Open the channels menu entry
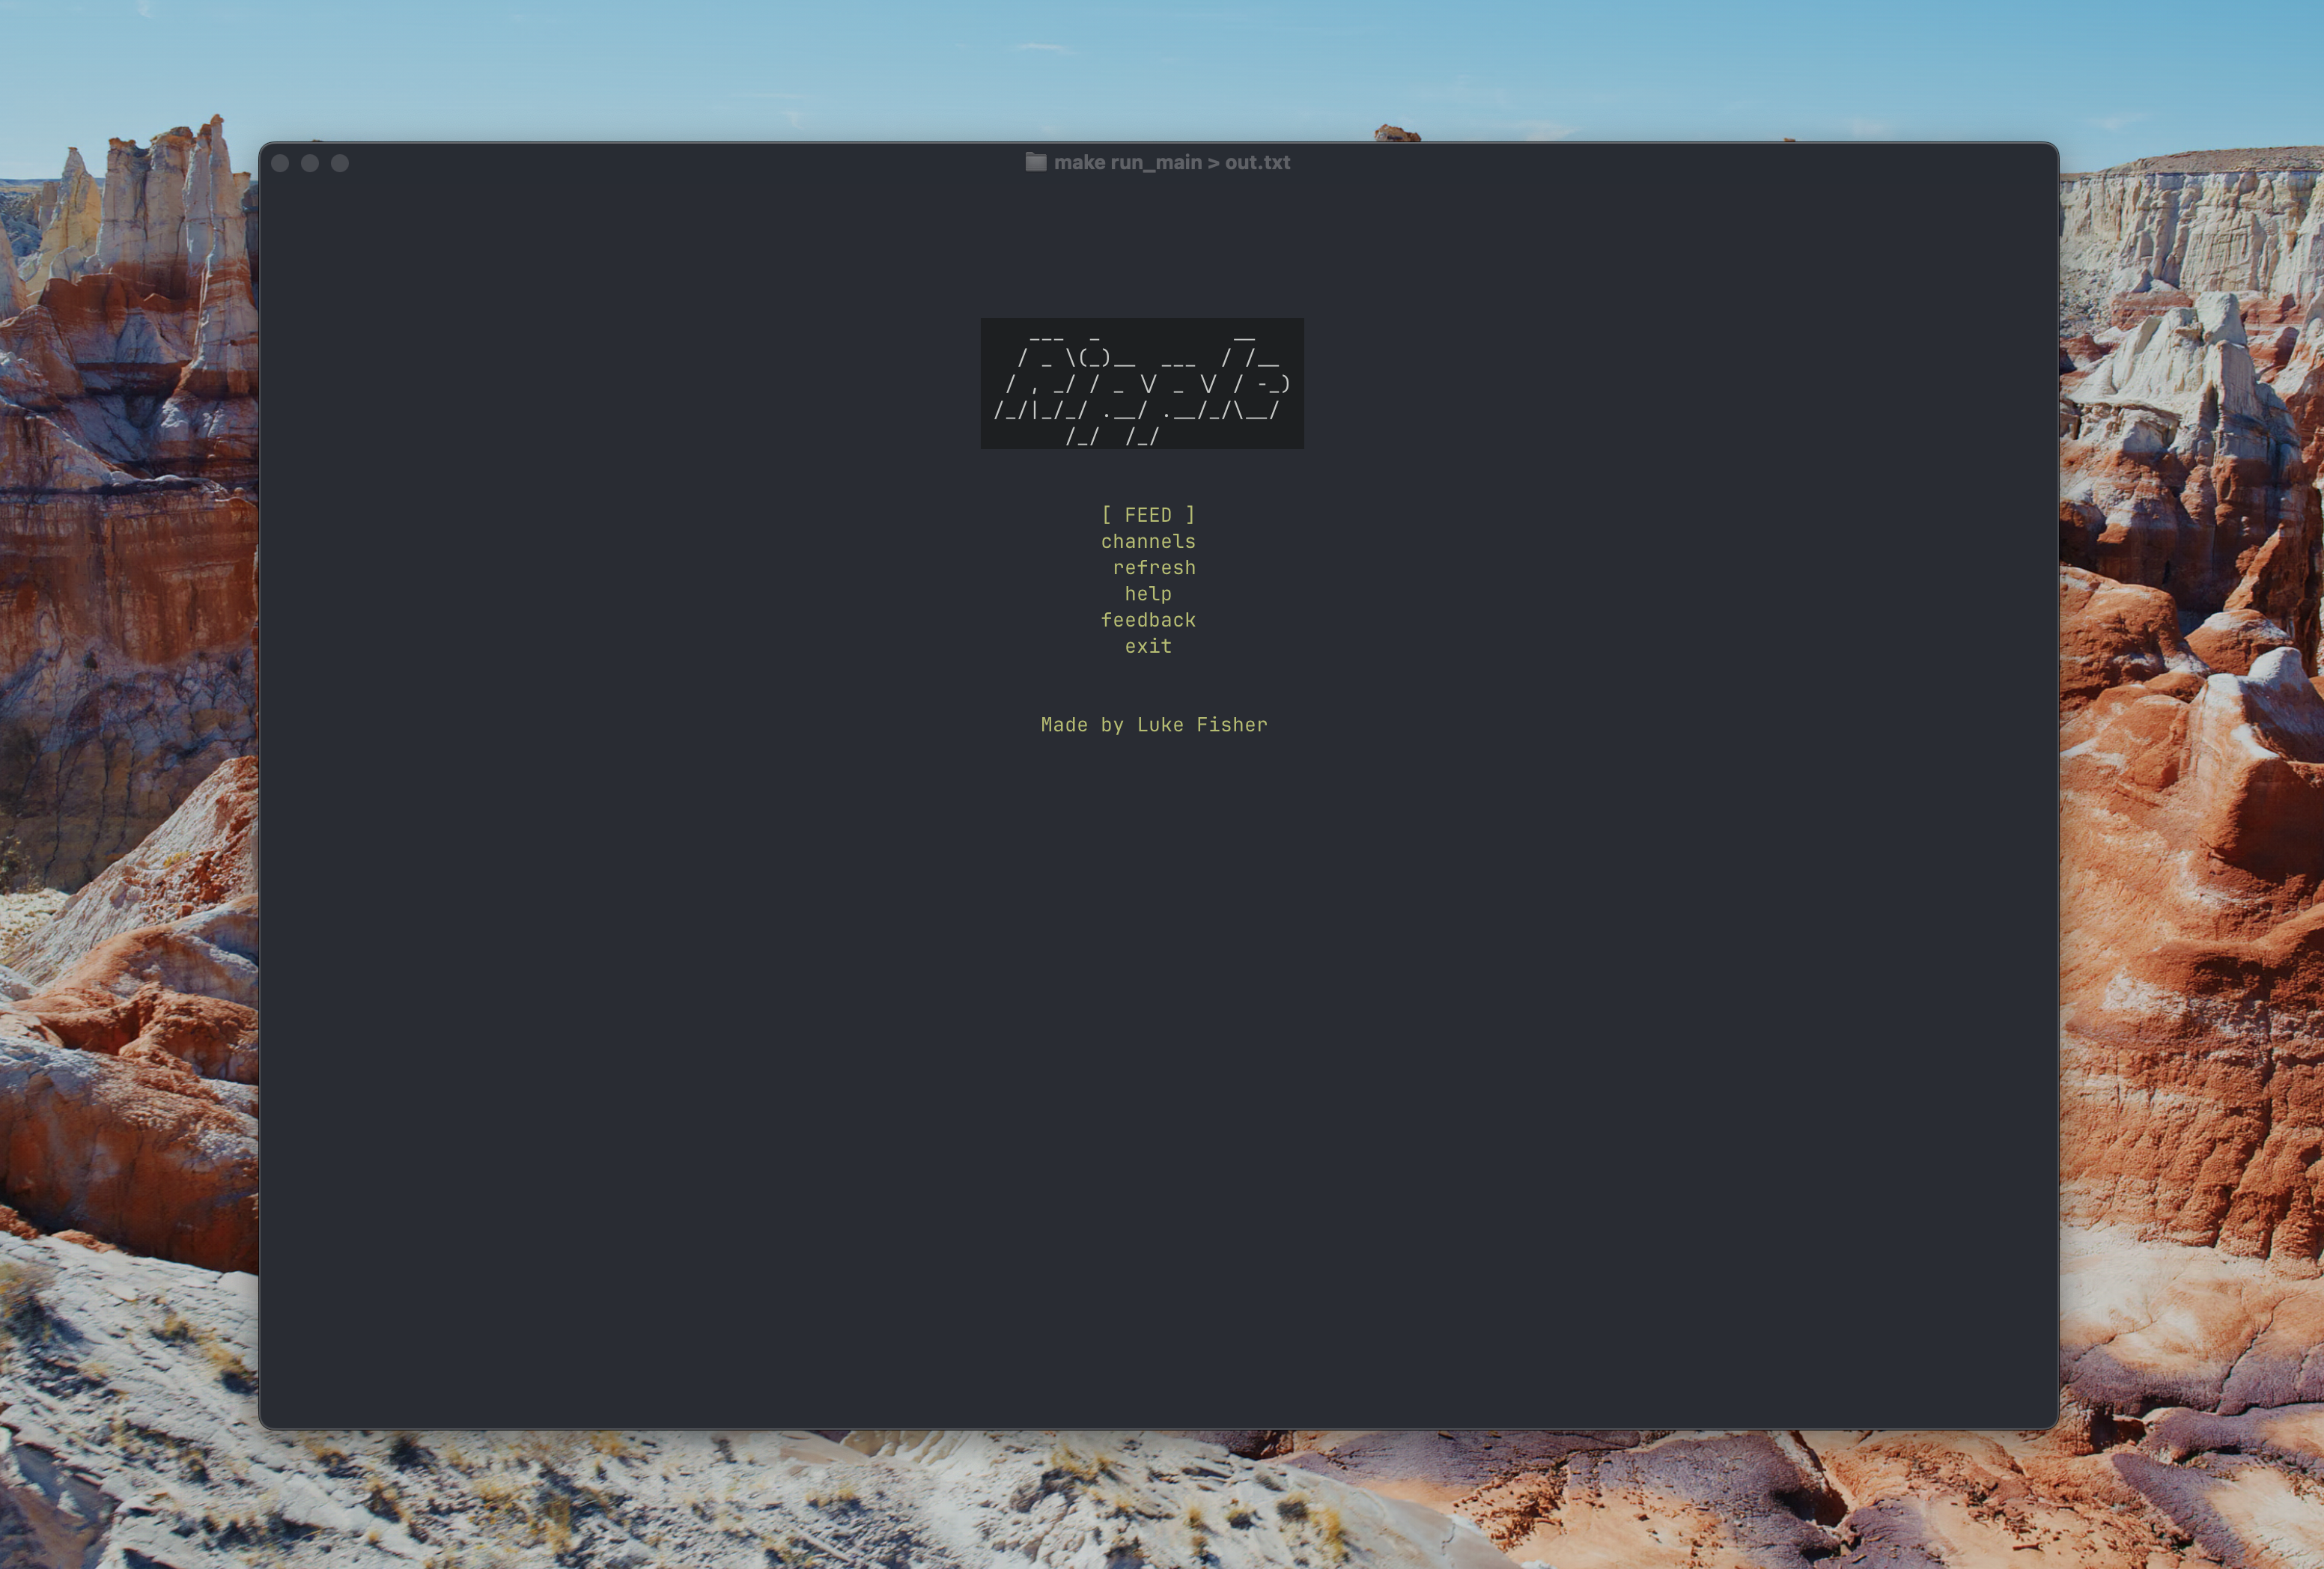This screenshot has width=2324, height=1569. click(1148, 541)
